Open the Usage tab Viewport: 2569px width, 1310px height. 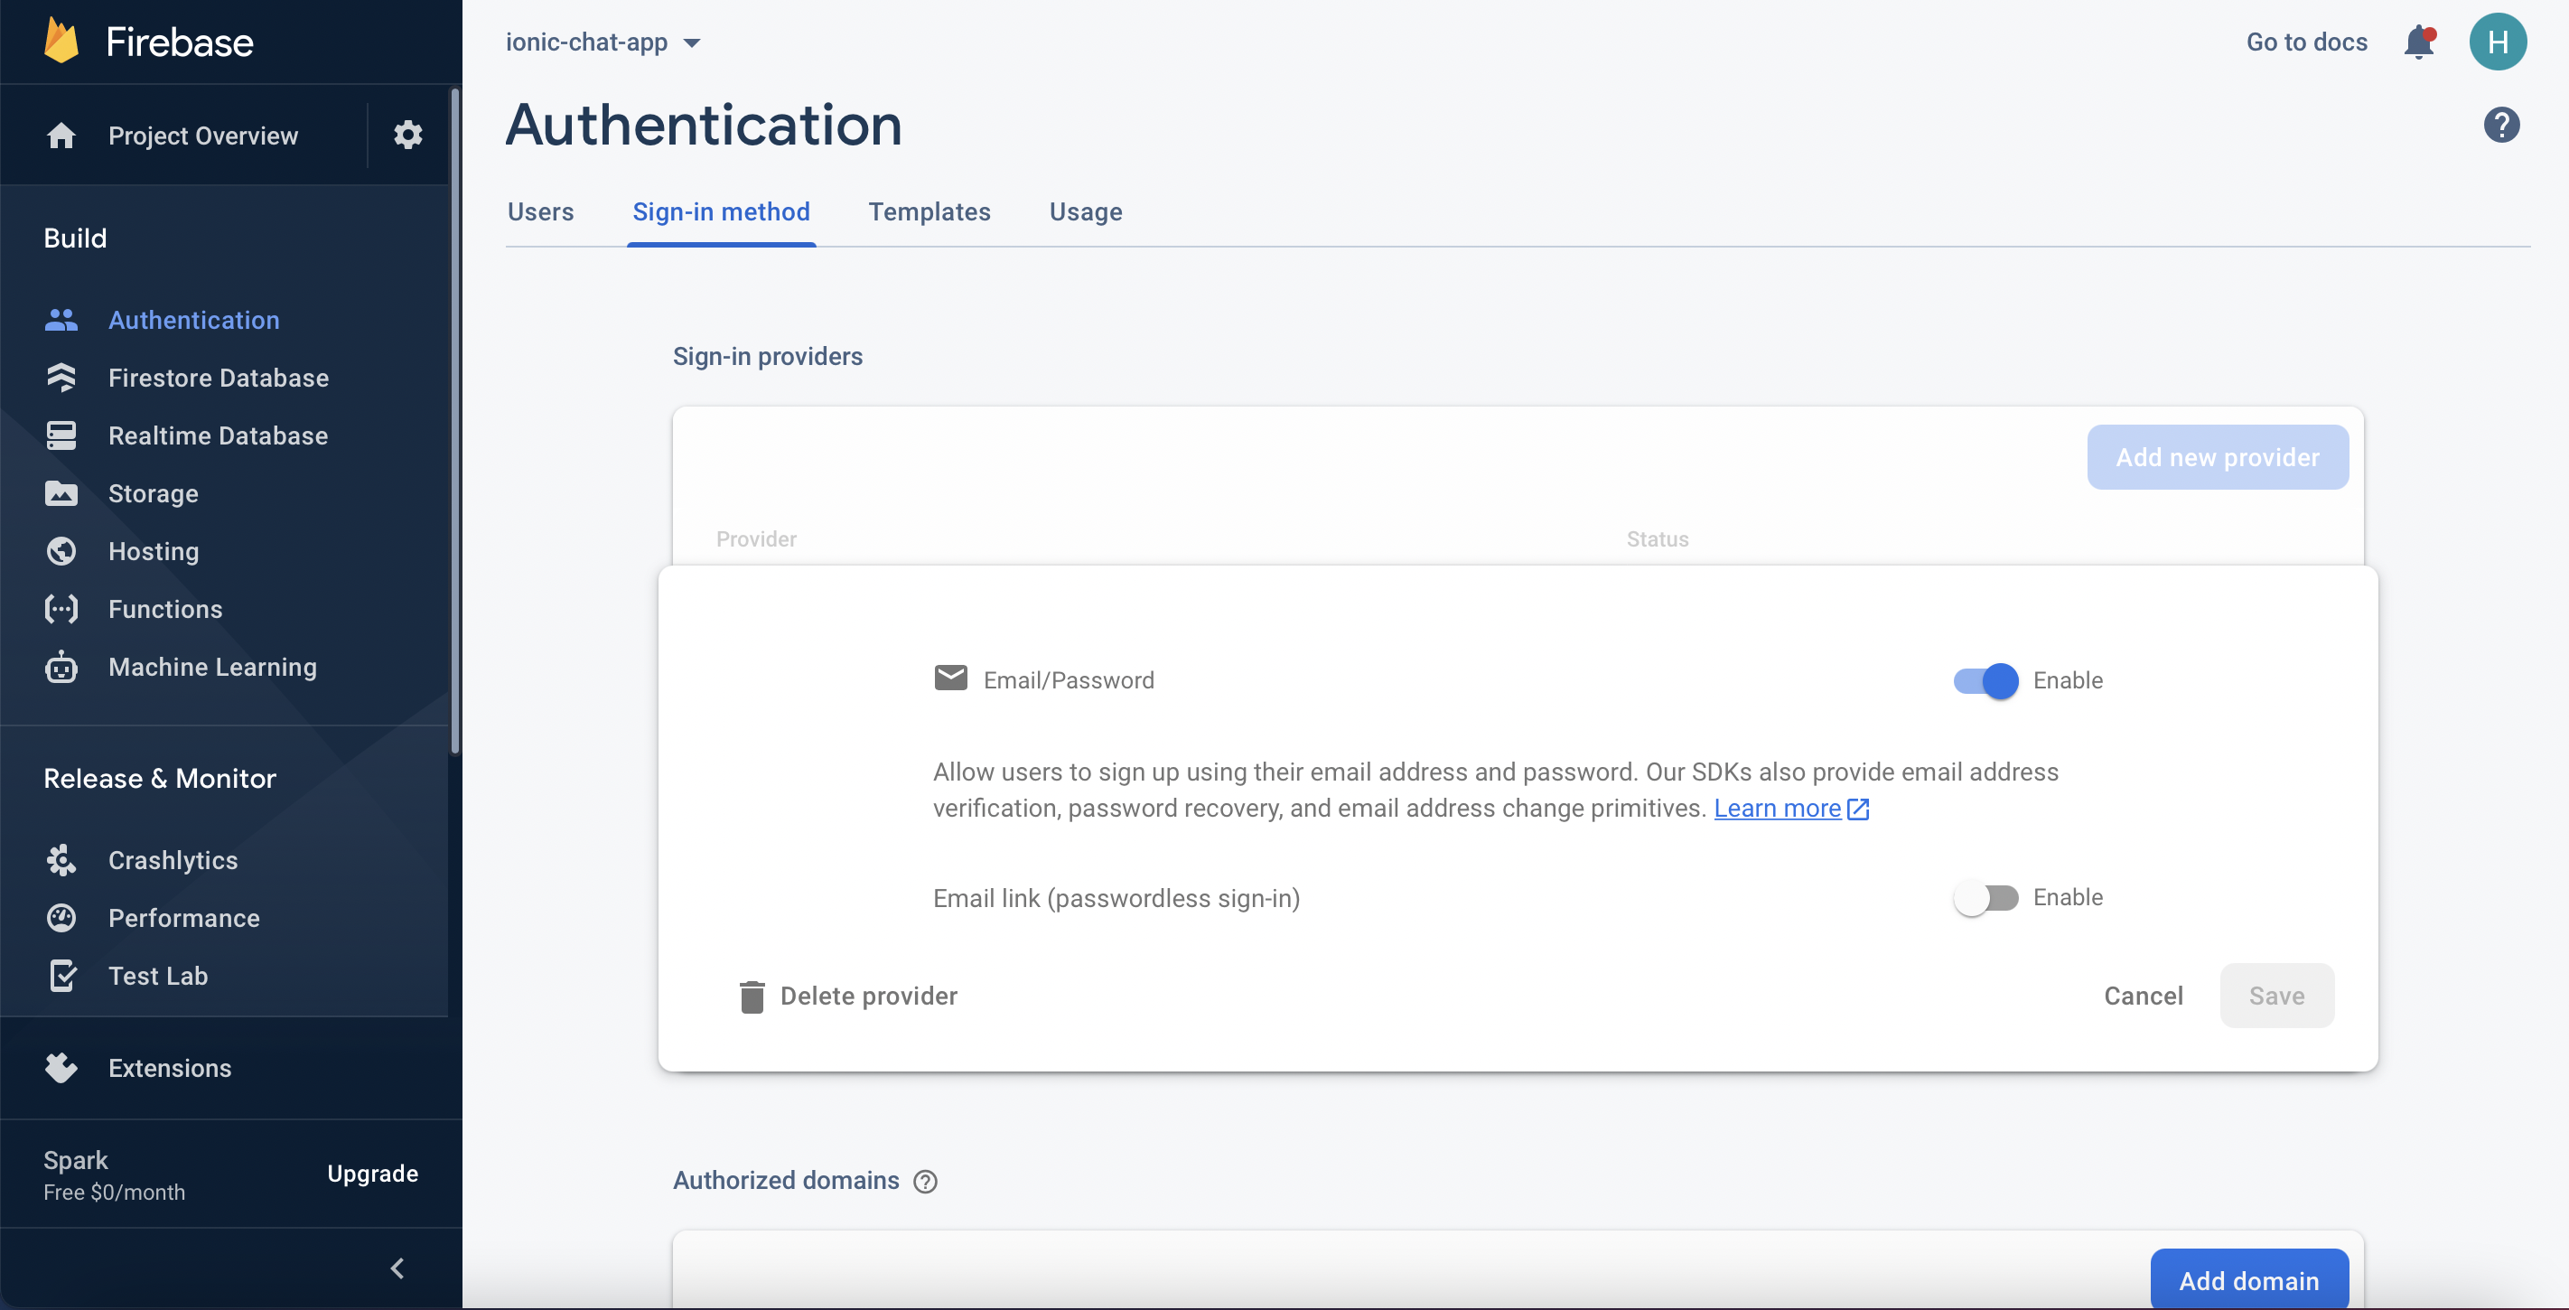pyautogui.click(x=1085, y=211)
